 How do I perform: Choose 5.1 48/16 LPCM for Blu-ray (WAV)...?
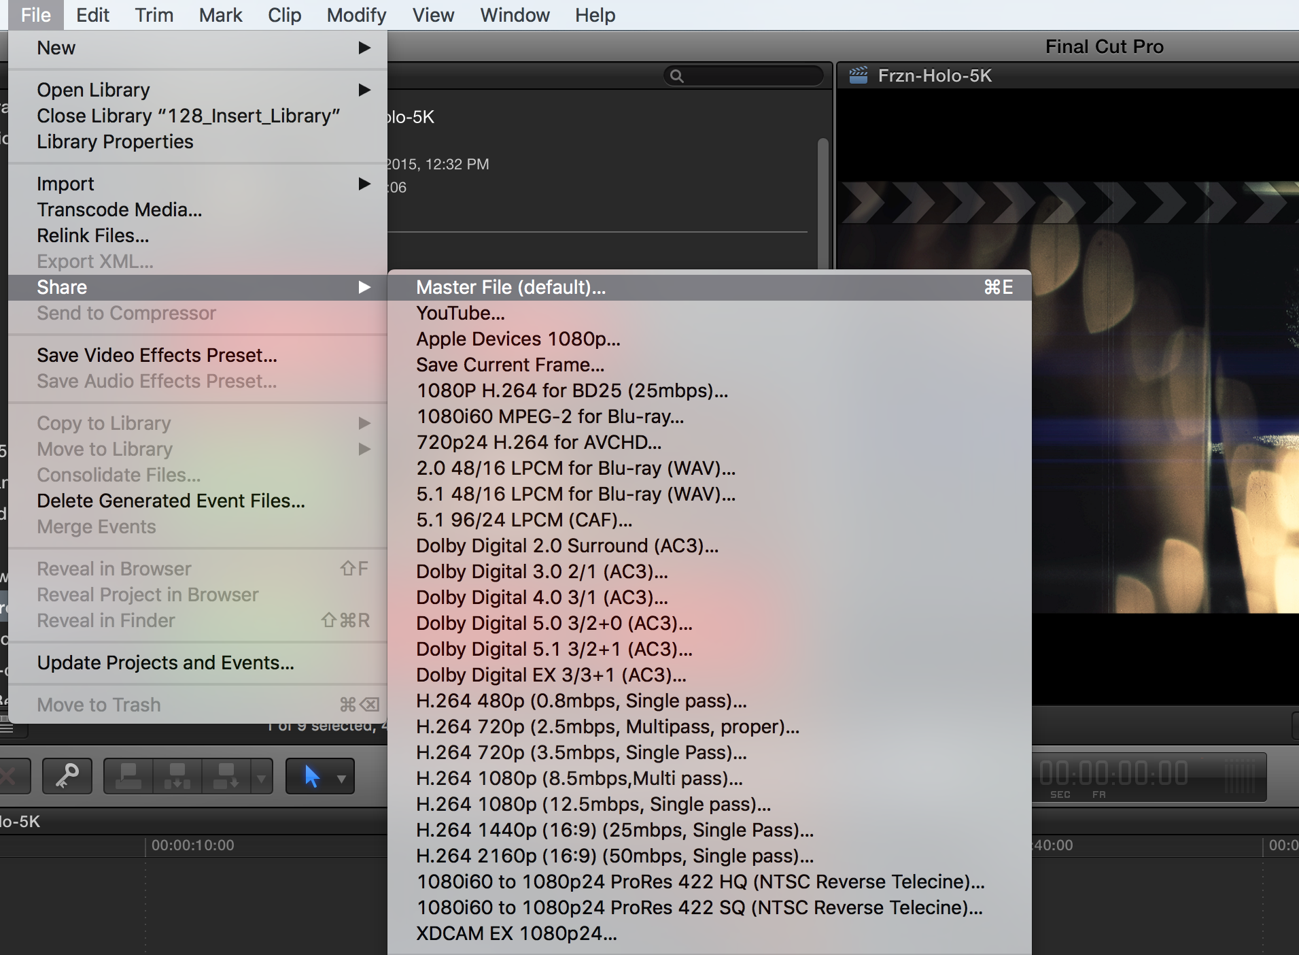[x=710, y=494]
